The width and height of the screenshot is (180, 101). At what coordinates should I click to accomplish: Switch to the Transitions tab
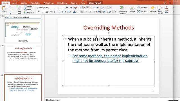35,3
